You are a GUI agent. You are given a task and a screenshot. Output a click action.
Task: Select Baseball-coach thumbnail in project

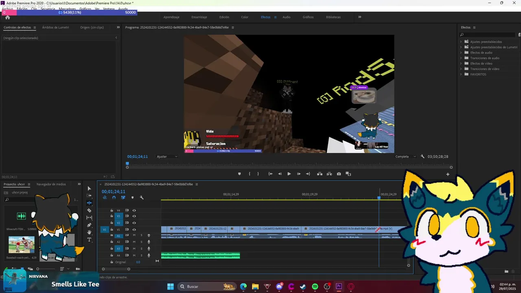(x=22, y=245)
